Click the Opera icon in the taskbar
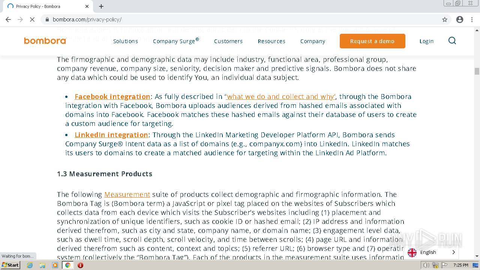 80,265
